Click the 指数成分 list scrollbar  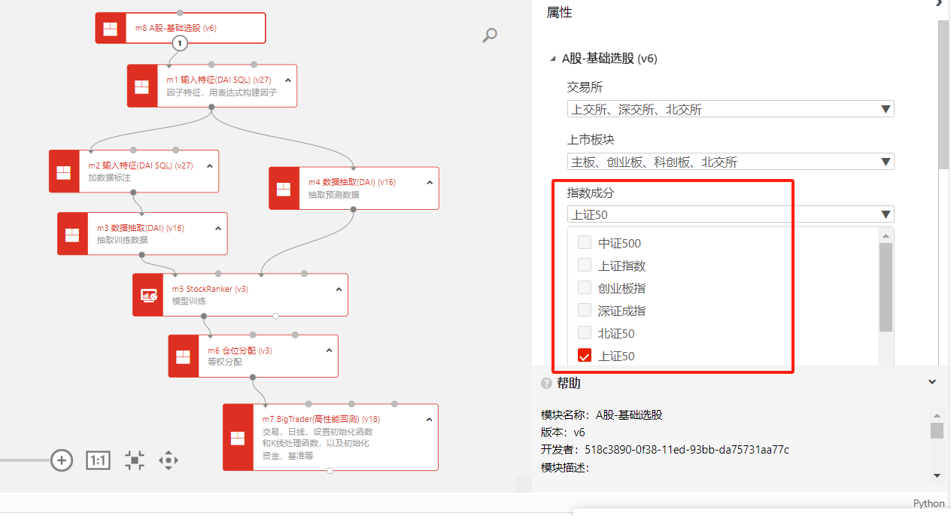[886, 286]
